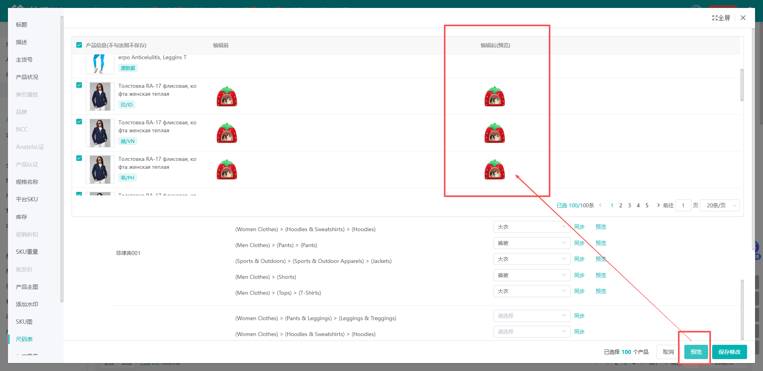
Task: Click the go-to page number input
Action: pos(683,205)
